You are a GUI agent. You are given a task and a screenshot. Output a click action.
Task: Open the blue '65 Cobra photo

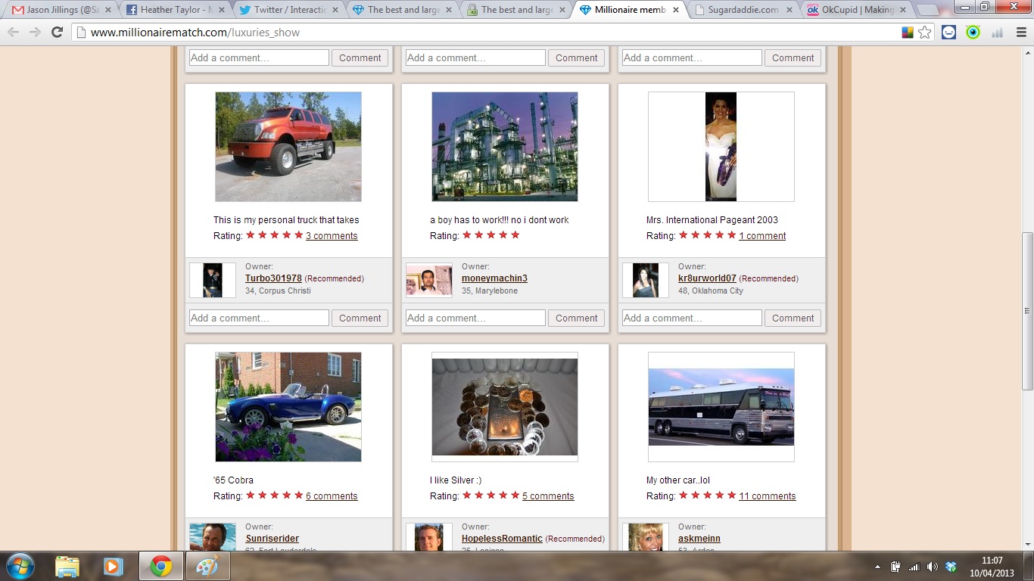288,407
